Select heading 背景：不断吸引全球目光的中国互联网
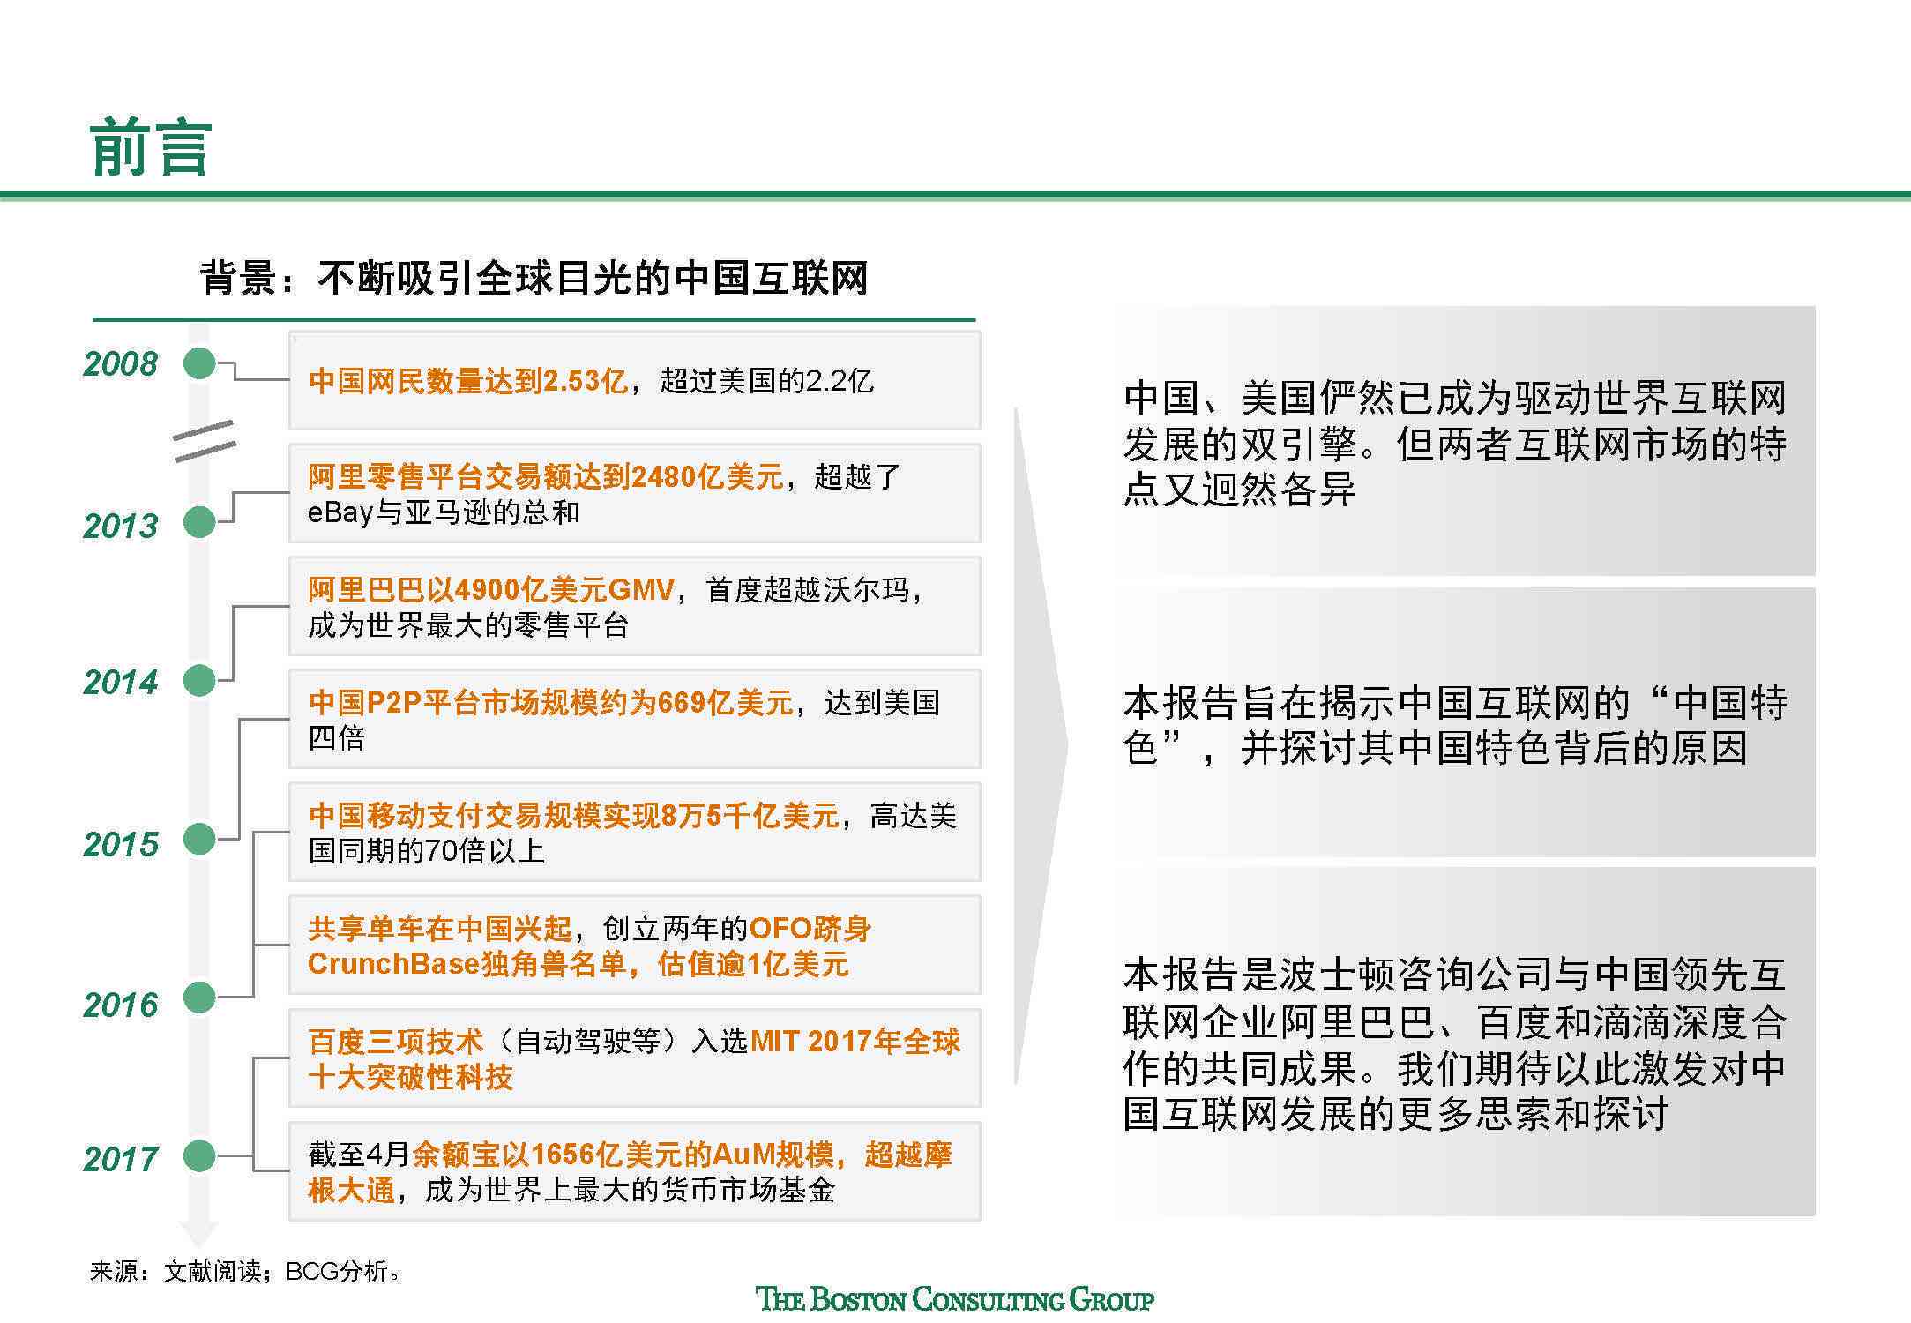The width and height of the screenshot is (1911, 1323). point(534,278)
